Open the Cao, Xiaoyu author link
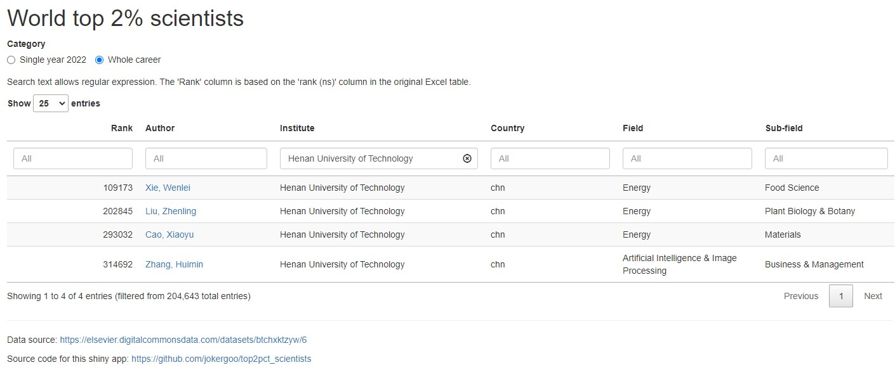This screenshot has width=895, height=372. point(169,234)
